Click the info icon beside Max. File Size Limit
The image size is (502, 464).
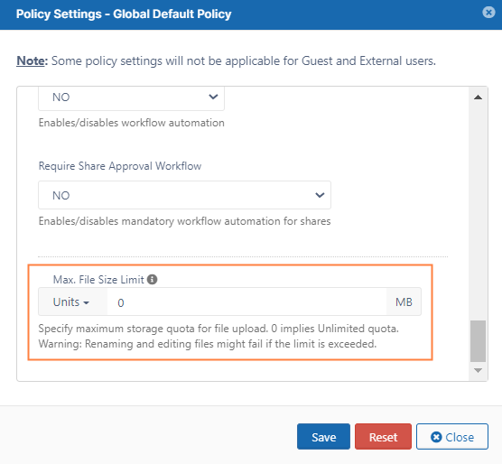pos(152,279)
